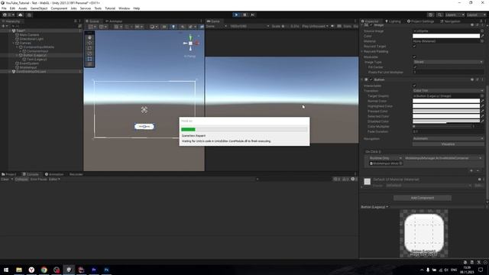
Task: Open the Component menu
Action: click(x=59, y=8)
